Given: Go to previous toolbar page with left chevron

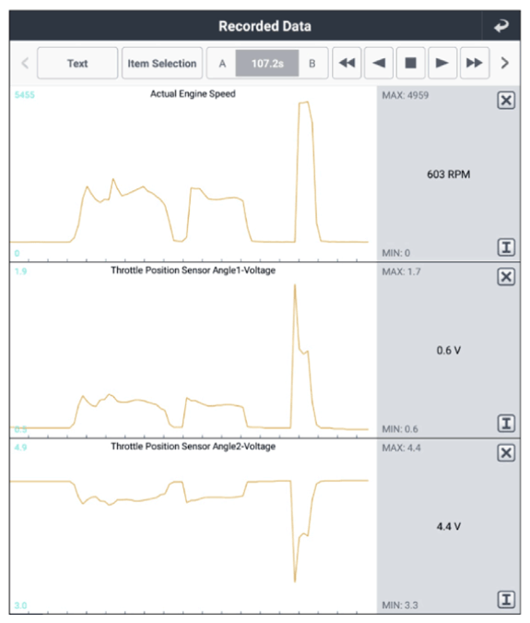Looking at the screenshot, I should (x=25, y=63).
